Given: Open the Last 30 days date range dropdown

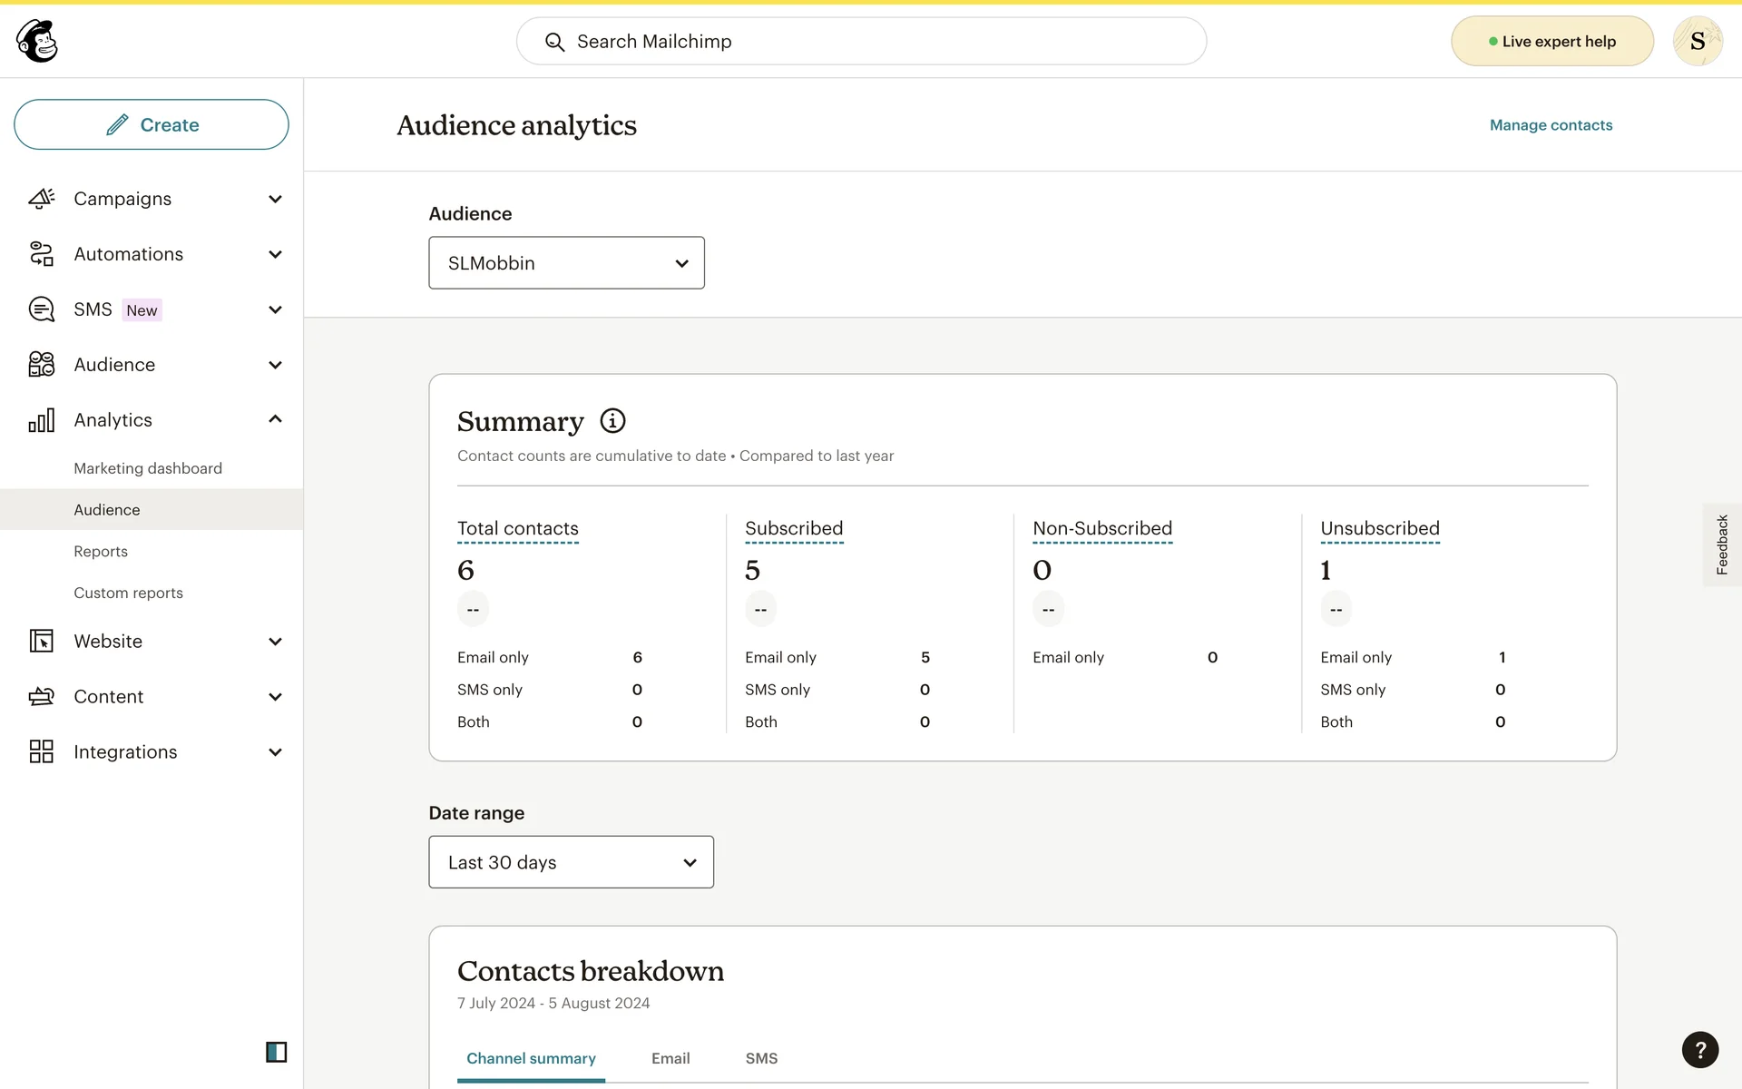Looking at the screenshot, I should click(x=571, y=862).
